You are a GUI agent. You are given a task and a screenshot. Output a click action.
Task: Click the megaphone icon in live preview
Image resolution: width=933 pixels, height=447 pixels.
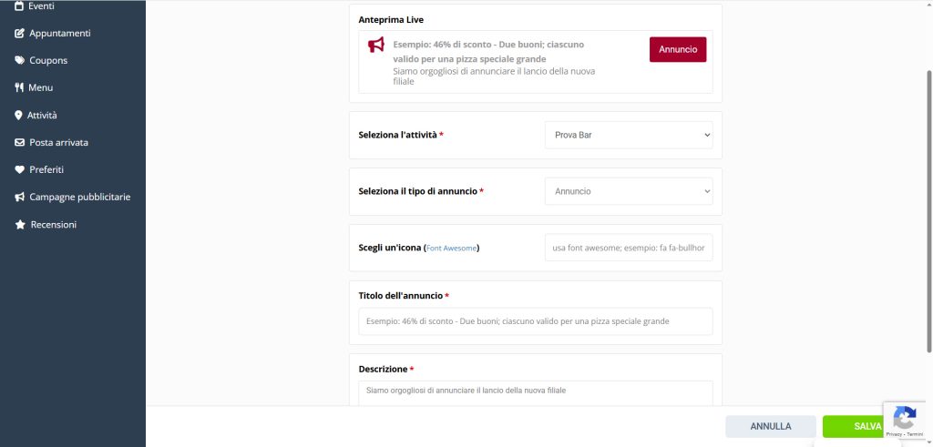[376, 45]
